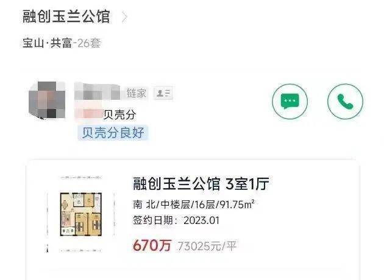Tap the listing details line 南 北/中楼层
The height and width of the screenshot is (280, 384).
point(194,205)
